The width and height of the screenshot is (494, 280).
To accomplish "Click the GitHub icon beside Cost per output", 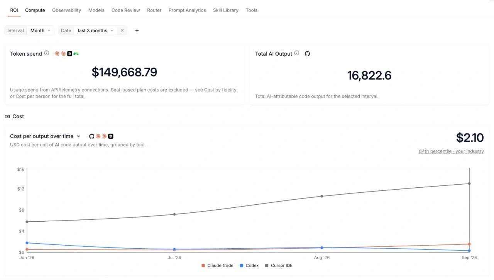I will click(92, 136).
